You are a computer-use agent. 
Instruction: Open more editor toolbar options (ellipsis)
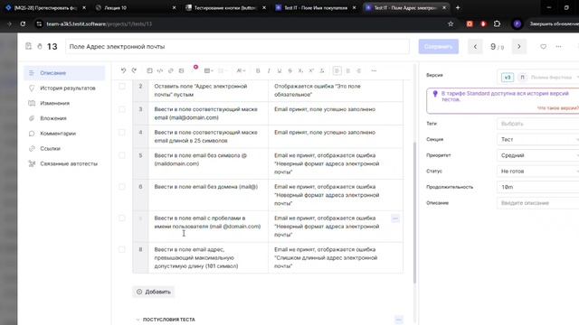tap(374, 70)
